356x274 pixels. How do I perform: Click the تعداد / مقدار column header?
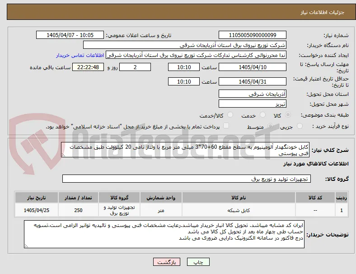pos(78,198)
